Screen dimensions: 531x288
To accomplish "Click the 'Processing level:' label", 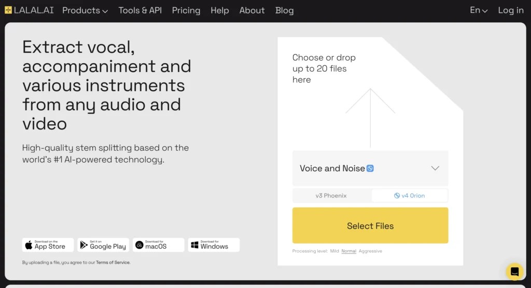I will pyautogui.click(x=310, y=251).
